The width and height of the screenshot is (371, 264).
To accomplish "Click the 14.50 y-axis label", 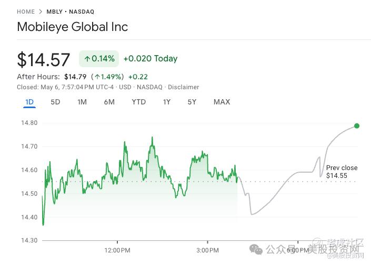I will 29,194.
